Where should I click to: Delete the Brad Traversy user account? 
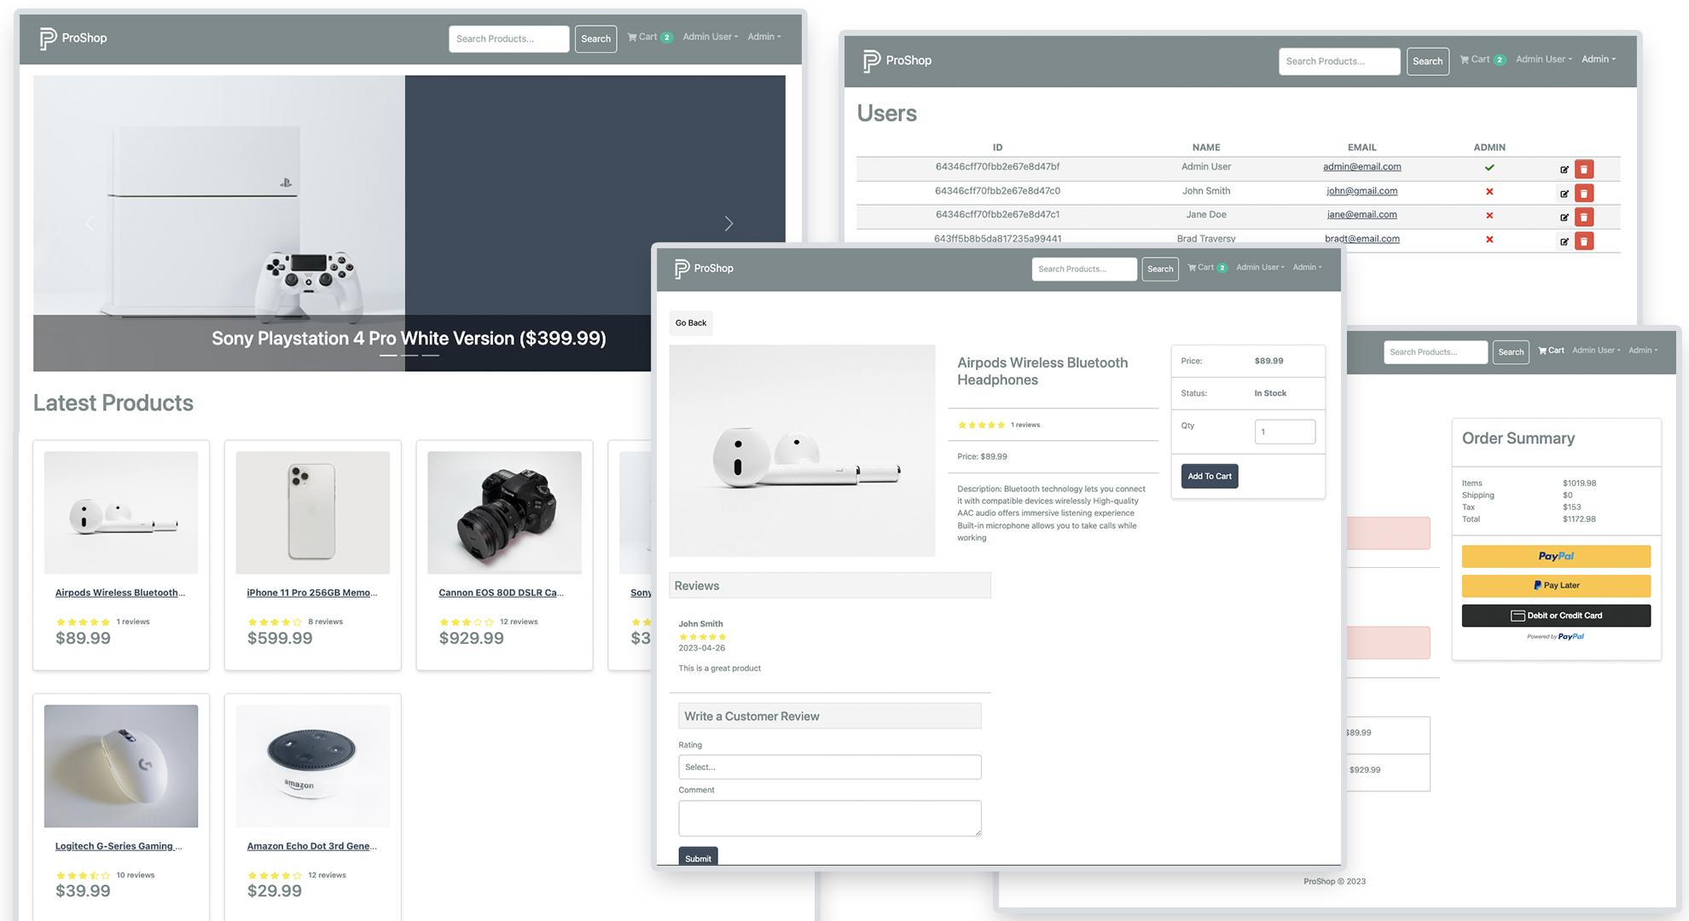click(1584, 240)
